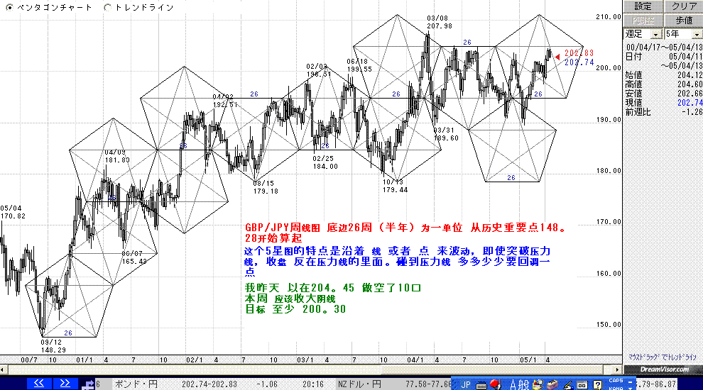Click the 06/18 199.55 label
Screen dimensions: 703x390
[359, 65]
